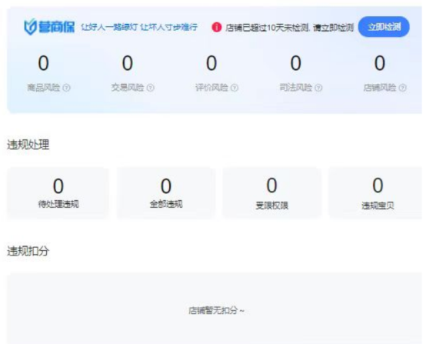Open help icon next to 交易风险
This screenshot has height=344, width=423.
[x=151, y=88]
